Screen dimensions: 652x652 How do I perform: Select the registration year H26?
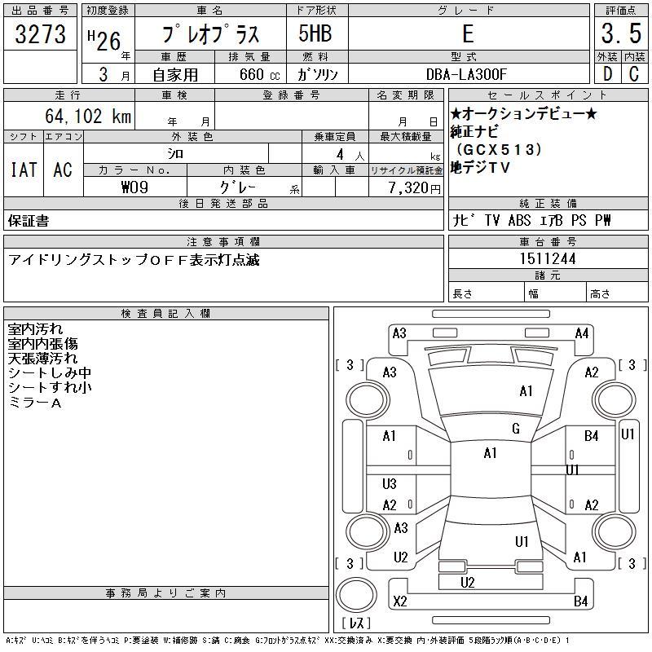(104, 41)
